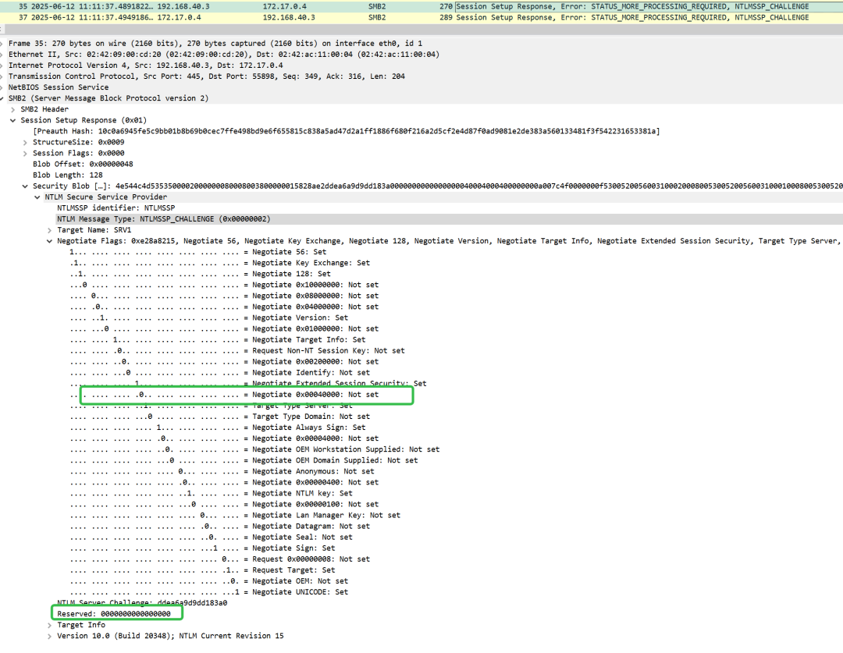
Task: Select Negotiate 0x10000000 flag line
Action: 224,285
